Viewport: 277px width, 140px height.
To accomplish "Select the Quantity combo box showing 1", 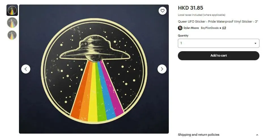I will (219, 43).
